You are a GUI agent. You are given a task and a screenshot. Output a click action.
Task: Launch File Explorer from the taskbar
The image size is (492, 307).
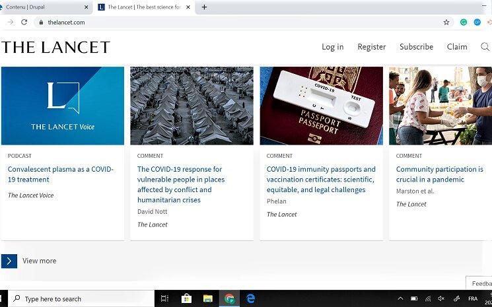click(207, 298)
